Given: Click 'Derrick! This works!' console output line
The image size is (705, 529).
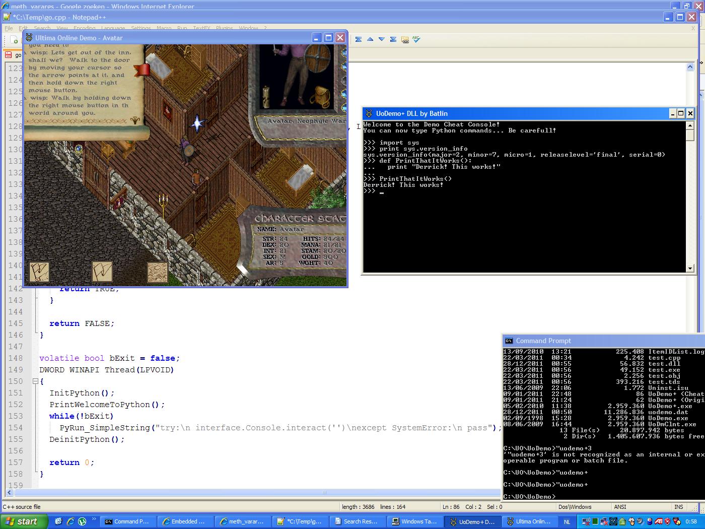Looking at the screenshot, I should pos(403,185).
